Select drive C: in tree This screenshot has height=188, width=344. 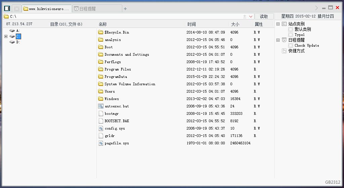(x=18, y=36)
